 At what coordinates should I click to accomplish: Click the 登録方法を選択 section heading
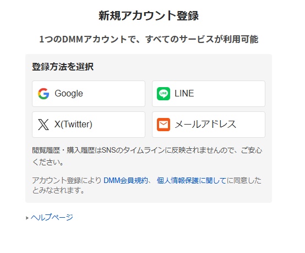[63, 67]
